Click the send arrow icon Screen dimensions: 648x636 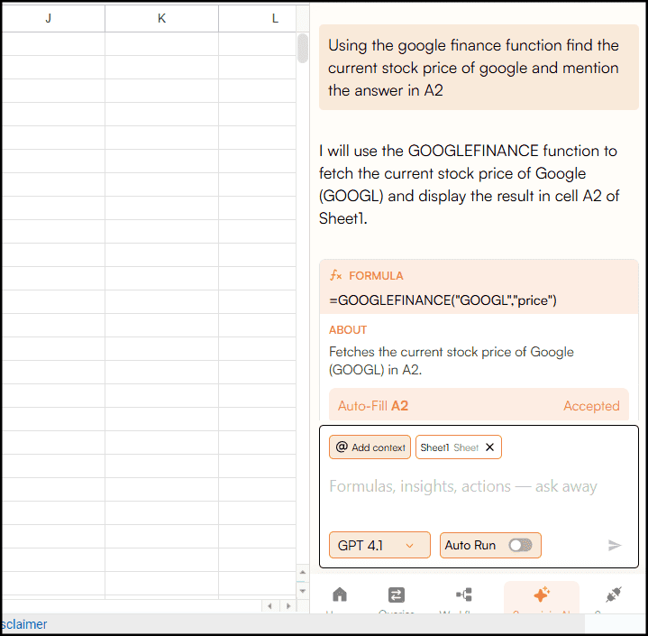615,546
